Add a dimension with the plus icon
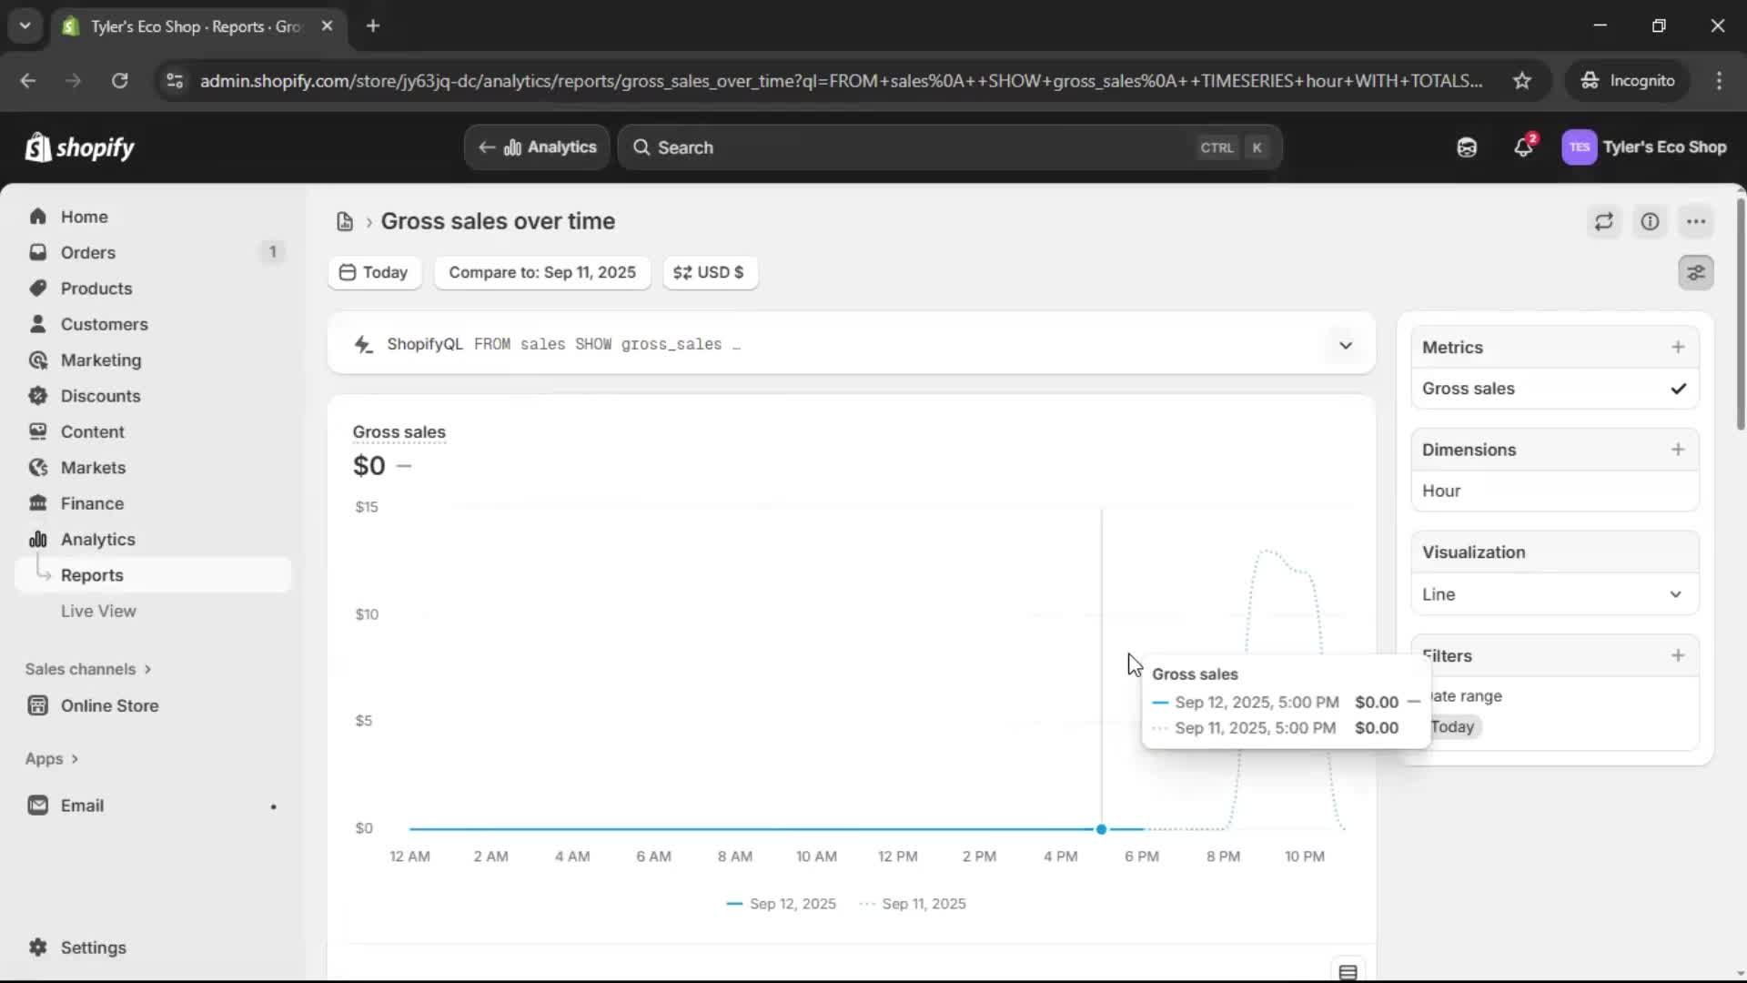 coord(1678,450)
